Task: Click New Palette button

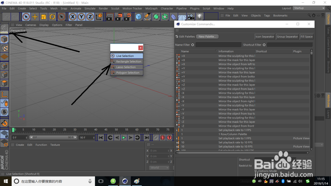Action: [x=207, y=36]
